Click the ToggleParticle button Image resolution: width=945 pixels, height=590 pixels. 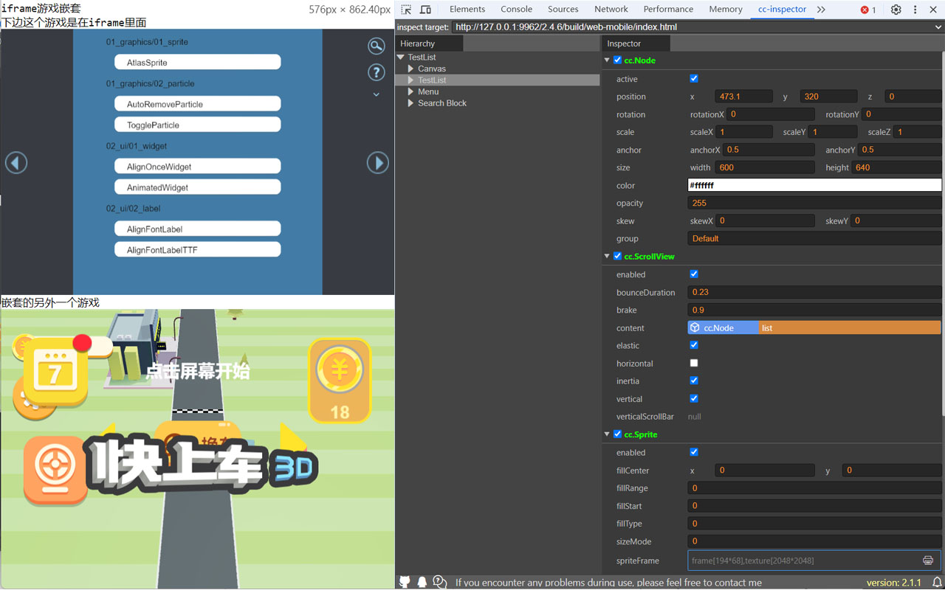[197, 124]
